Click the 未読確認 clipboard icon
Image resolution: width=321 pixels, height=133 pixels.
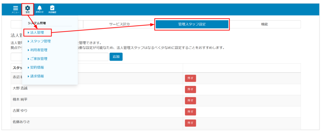(x=52, y=9)
